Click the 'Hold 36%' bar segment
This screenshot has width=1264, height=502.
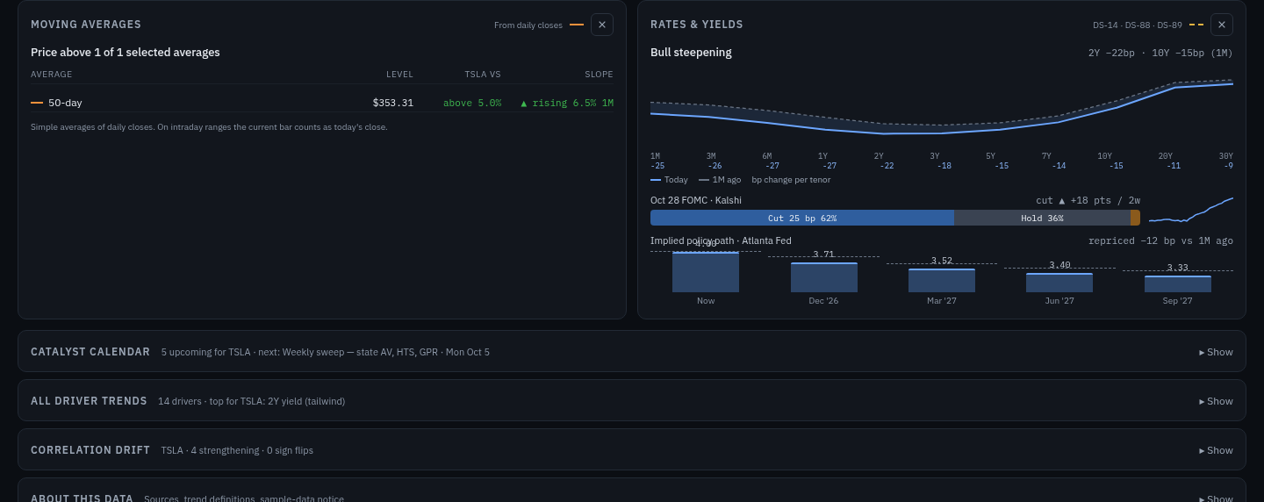(x=1042, y=218)
